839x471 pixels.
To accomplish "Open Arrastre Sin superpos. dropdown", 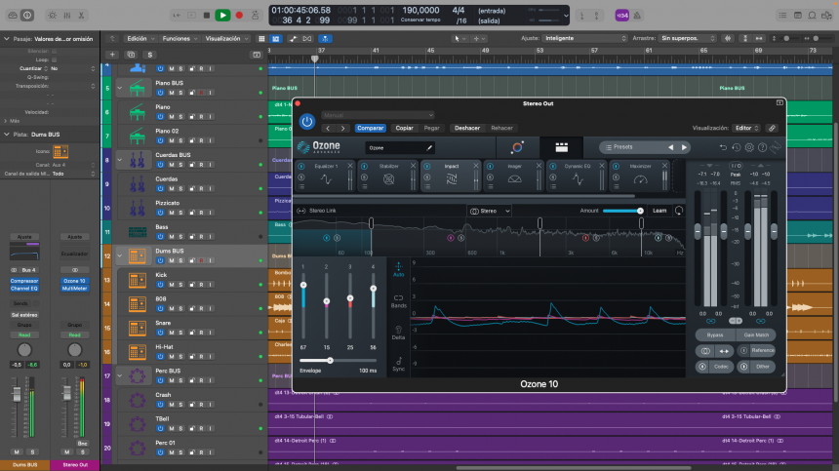I will tap(688, 38).
